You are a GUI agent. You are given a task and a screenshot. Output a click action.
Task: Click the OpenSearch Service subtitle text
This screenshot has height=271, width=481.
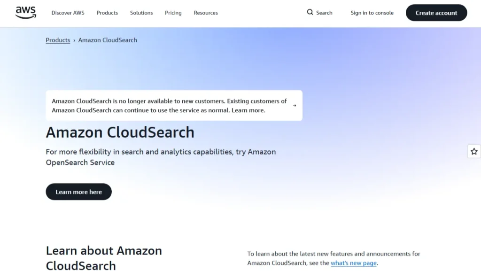(80, 163)
